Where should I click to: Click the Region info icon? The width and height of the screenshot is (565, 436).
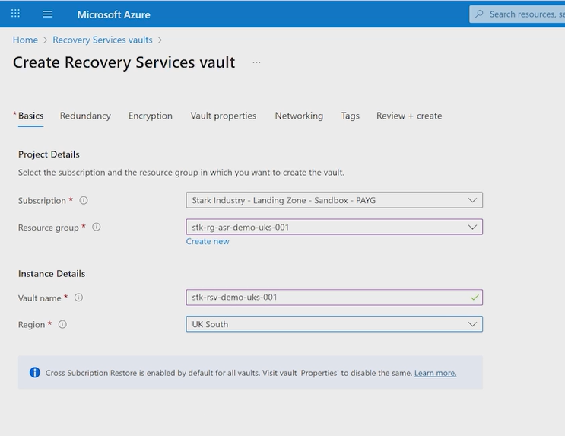click(62, 324)
